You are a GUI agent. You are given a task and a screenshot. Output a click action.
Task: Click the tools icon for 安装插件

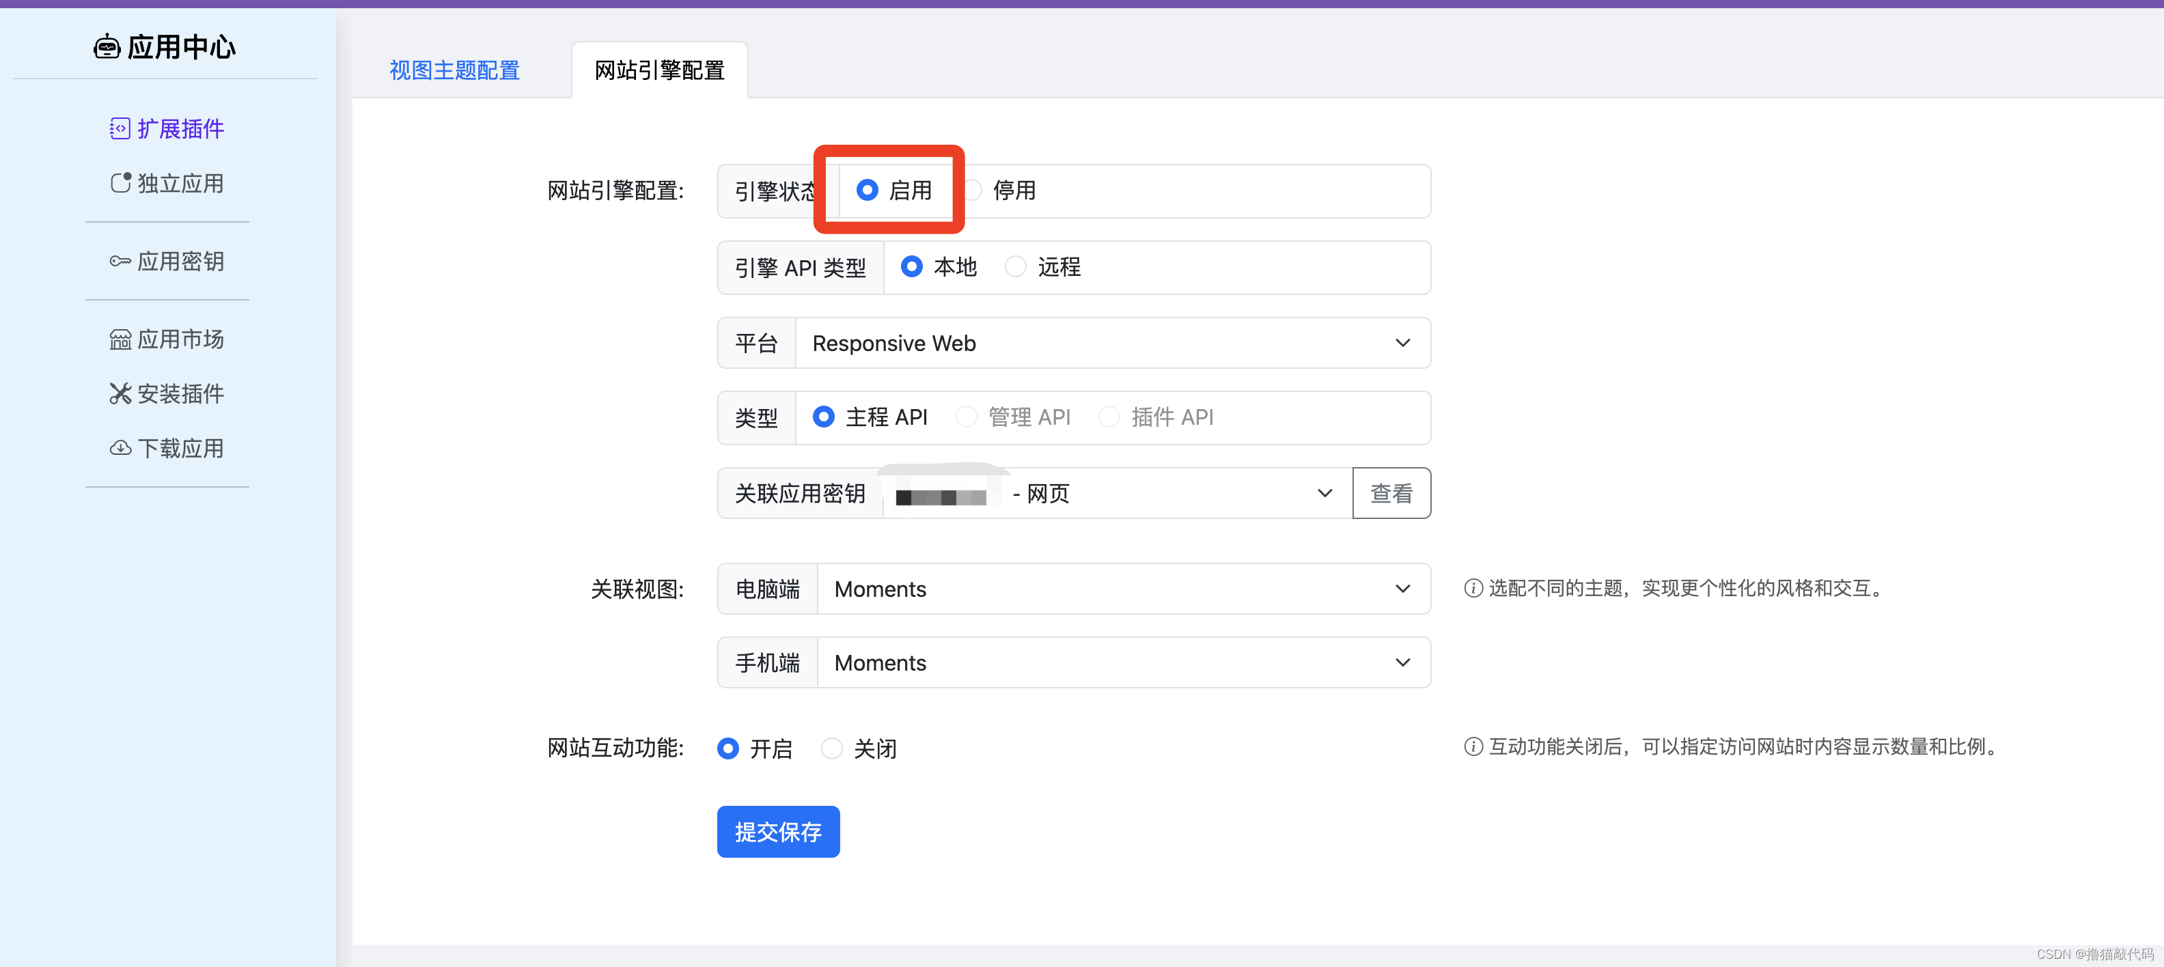pyautogui.click(x=120, y=393)
